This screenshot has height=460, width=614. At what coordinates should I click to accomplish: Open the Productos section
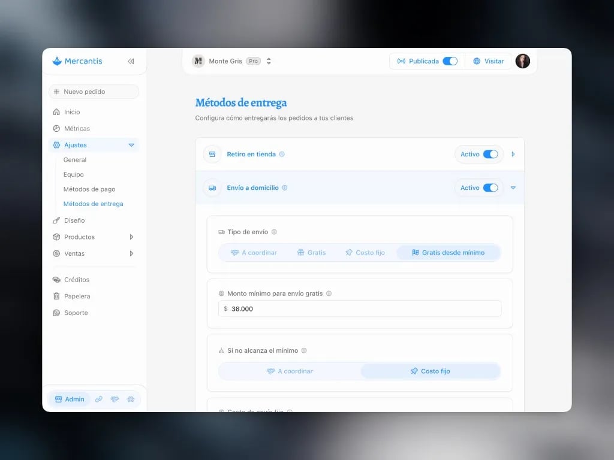(79, 237)
